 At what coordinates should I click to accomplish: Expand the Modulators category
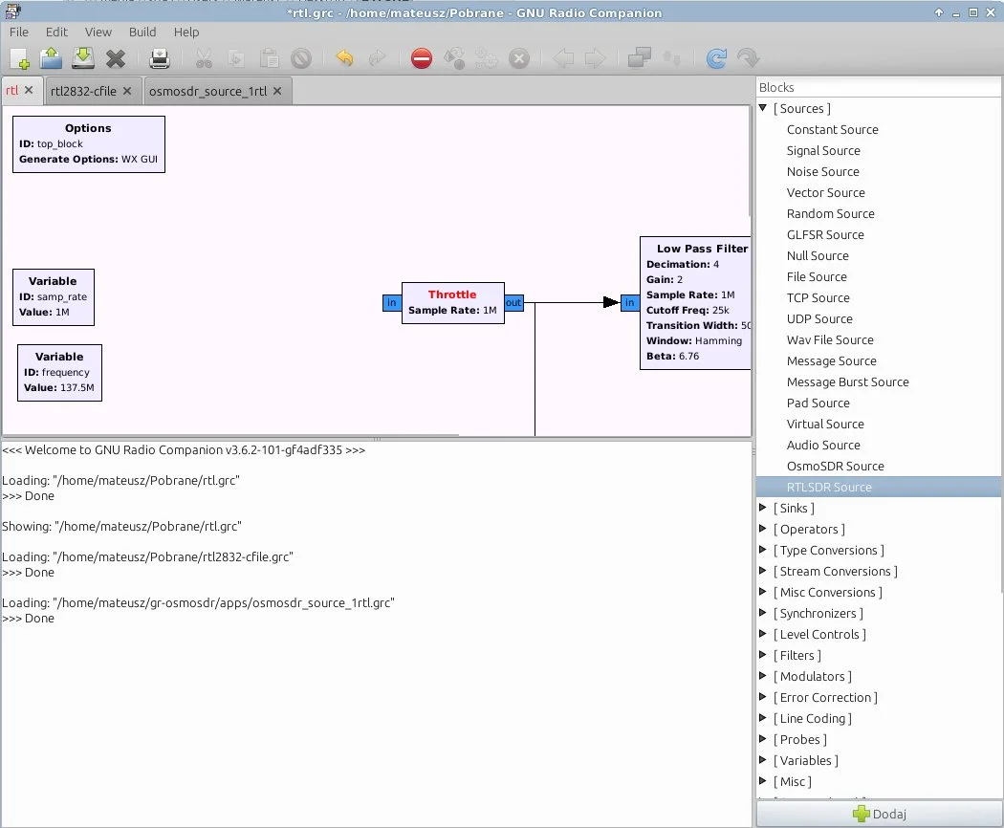click(763, 677)
